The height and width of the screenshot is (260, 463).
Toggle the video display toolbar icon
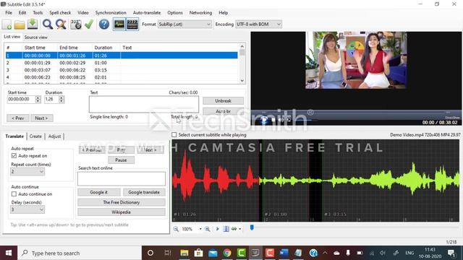click(132, 24)
